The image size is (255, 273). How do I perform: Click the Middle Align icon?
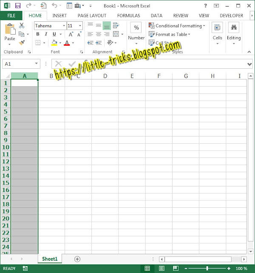click(99, 26)
